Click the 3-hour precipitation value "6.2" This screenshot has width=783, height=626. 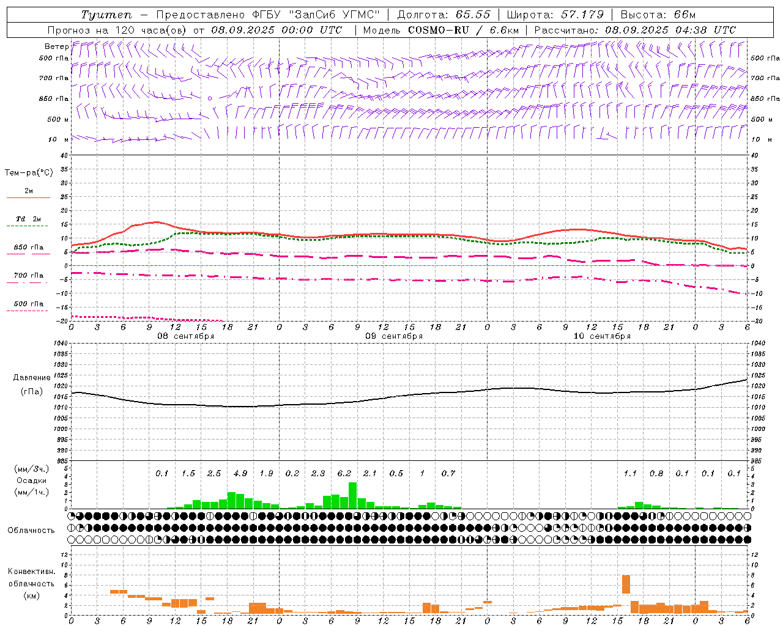(344, 474)
